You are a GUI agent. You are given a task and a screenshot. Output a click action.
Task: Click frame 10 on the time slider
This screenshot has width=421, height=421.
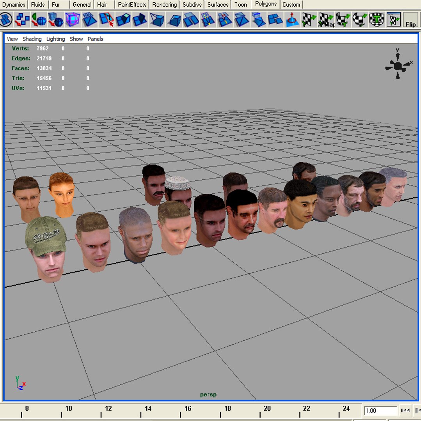[x=69, y=409]
